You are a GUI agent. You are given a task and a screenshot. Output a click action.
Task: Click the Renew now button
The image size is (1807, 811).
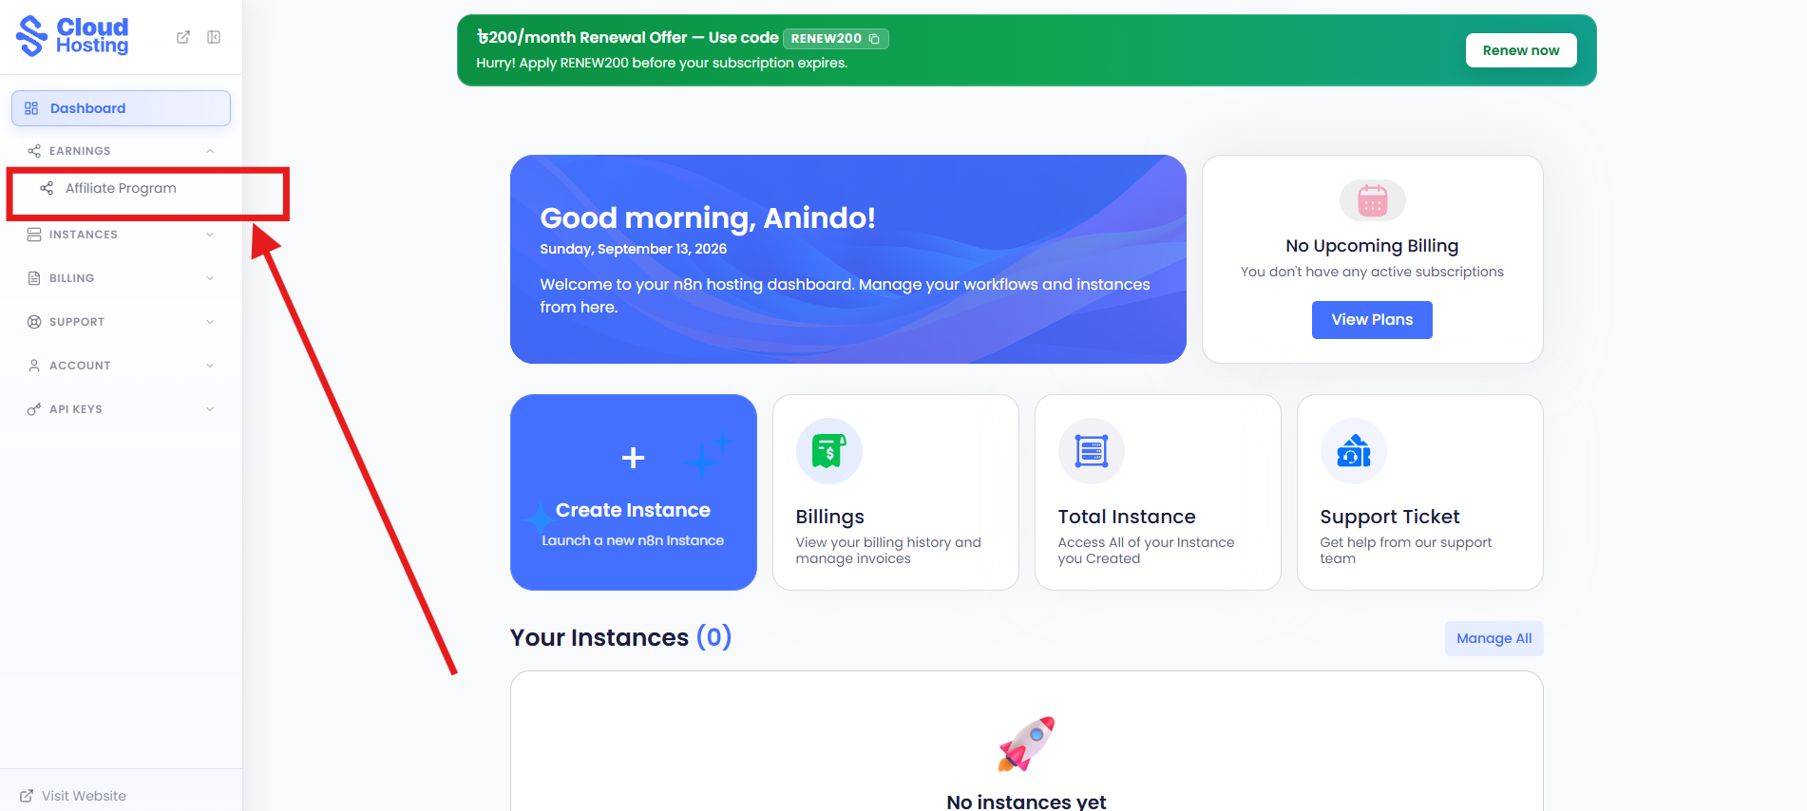pyautogui.click(x=1521, y=50)
